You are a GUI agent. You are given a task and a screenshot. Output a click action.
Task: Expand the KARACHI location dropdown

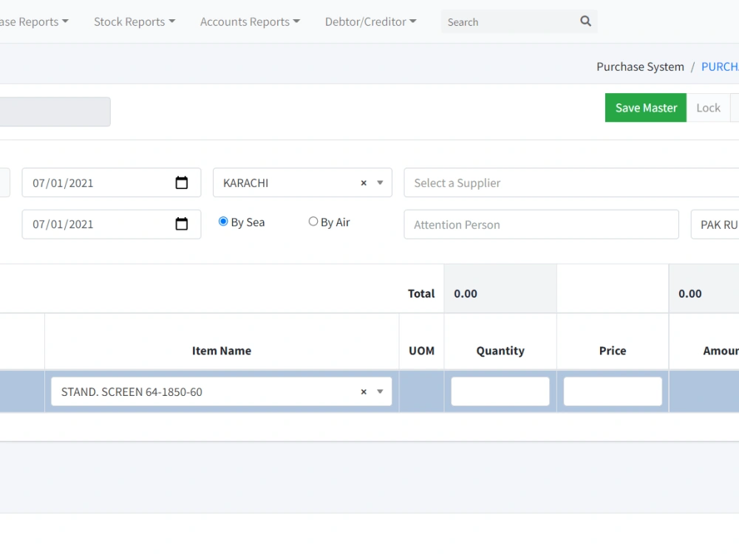pyautogui.click(x=380, y=182)
